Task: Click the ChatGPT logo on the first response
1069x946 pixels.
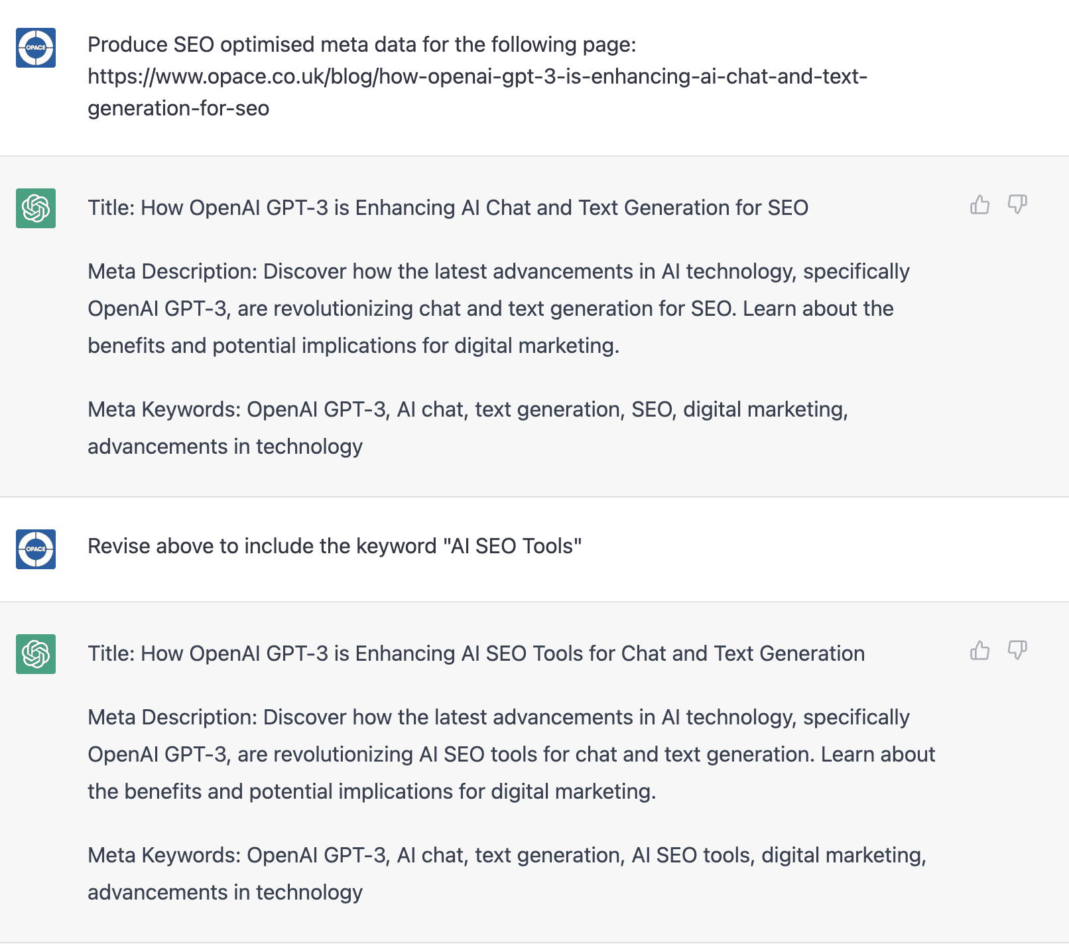Action: [x=36, y=208]
